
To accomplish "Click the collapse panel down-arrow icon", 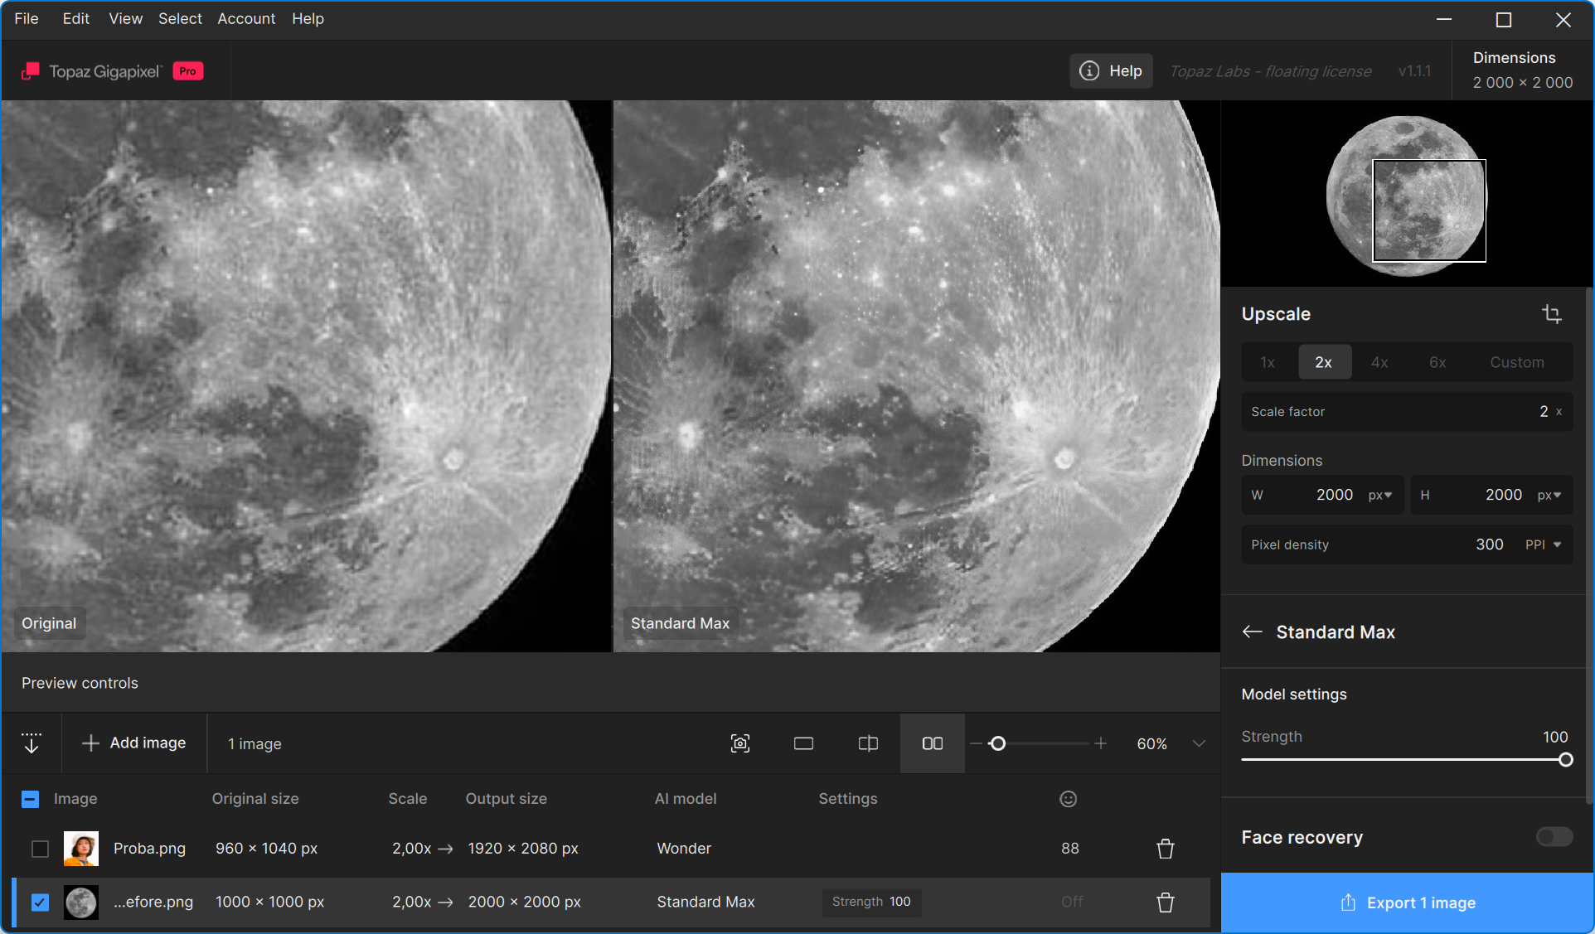I will [x=32, y=743].
